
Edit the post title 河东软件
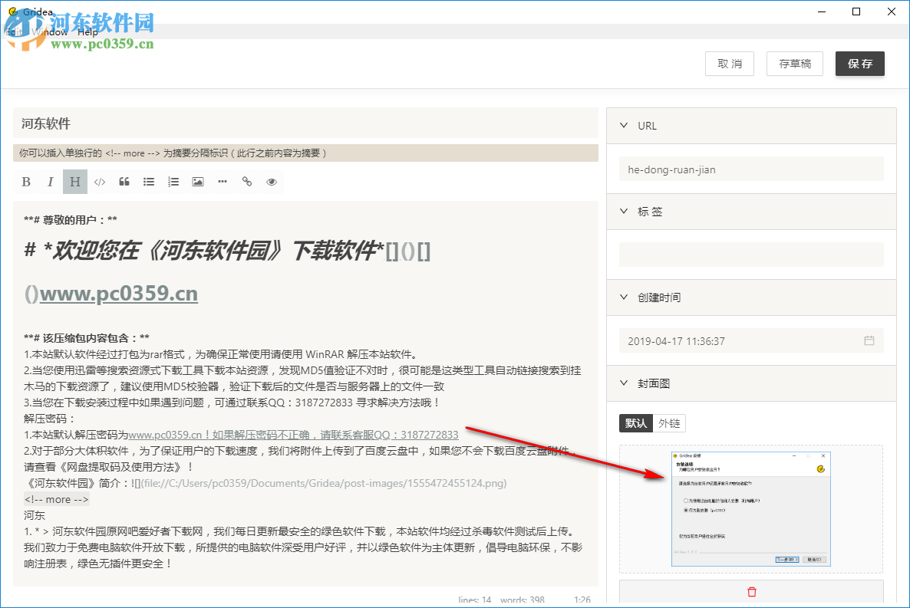click(x=305, y=123)
